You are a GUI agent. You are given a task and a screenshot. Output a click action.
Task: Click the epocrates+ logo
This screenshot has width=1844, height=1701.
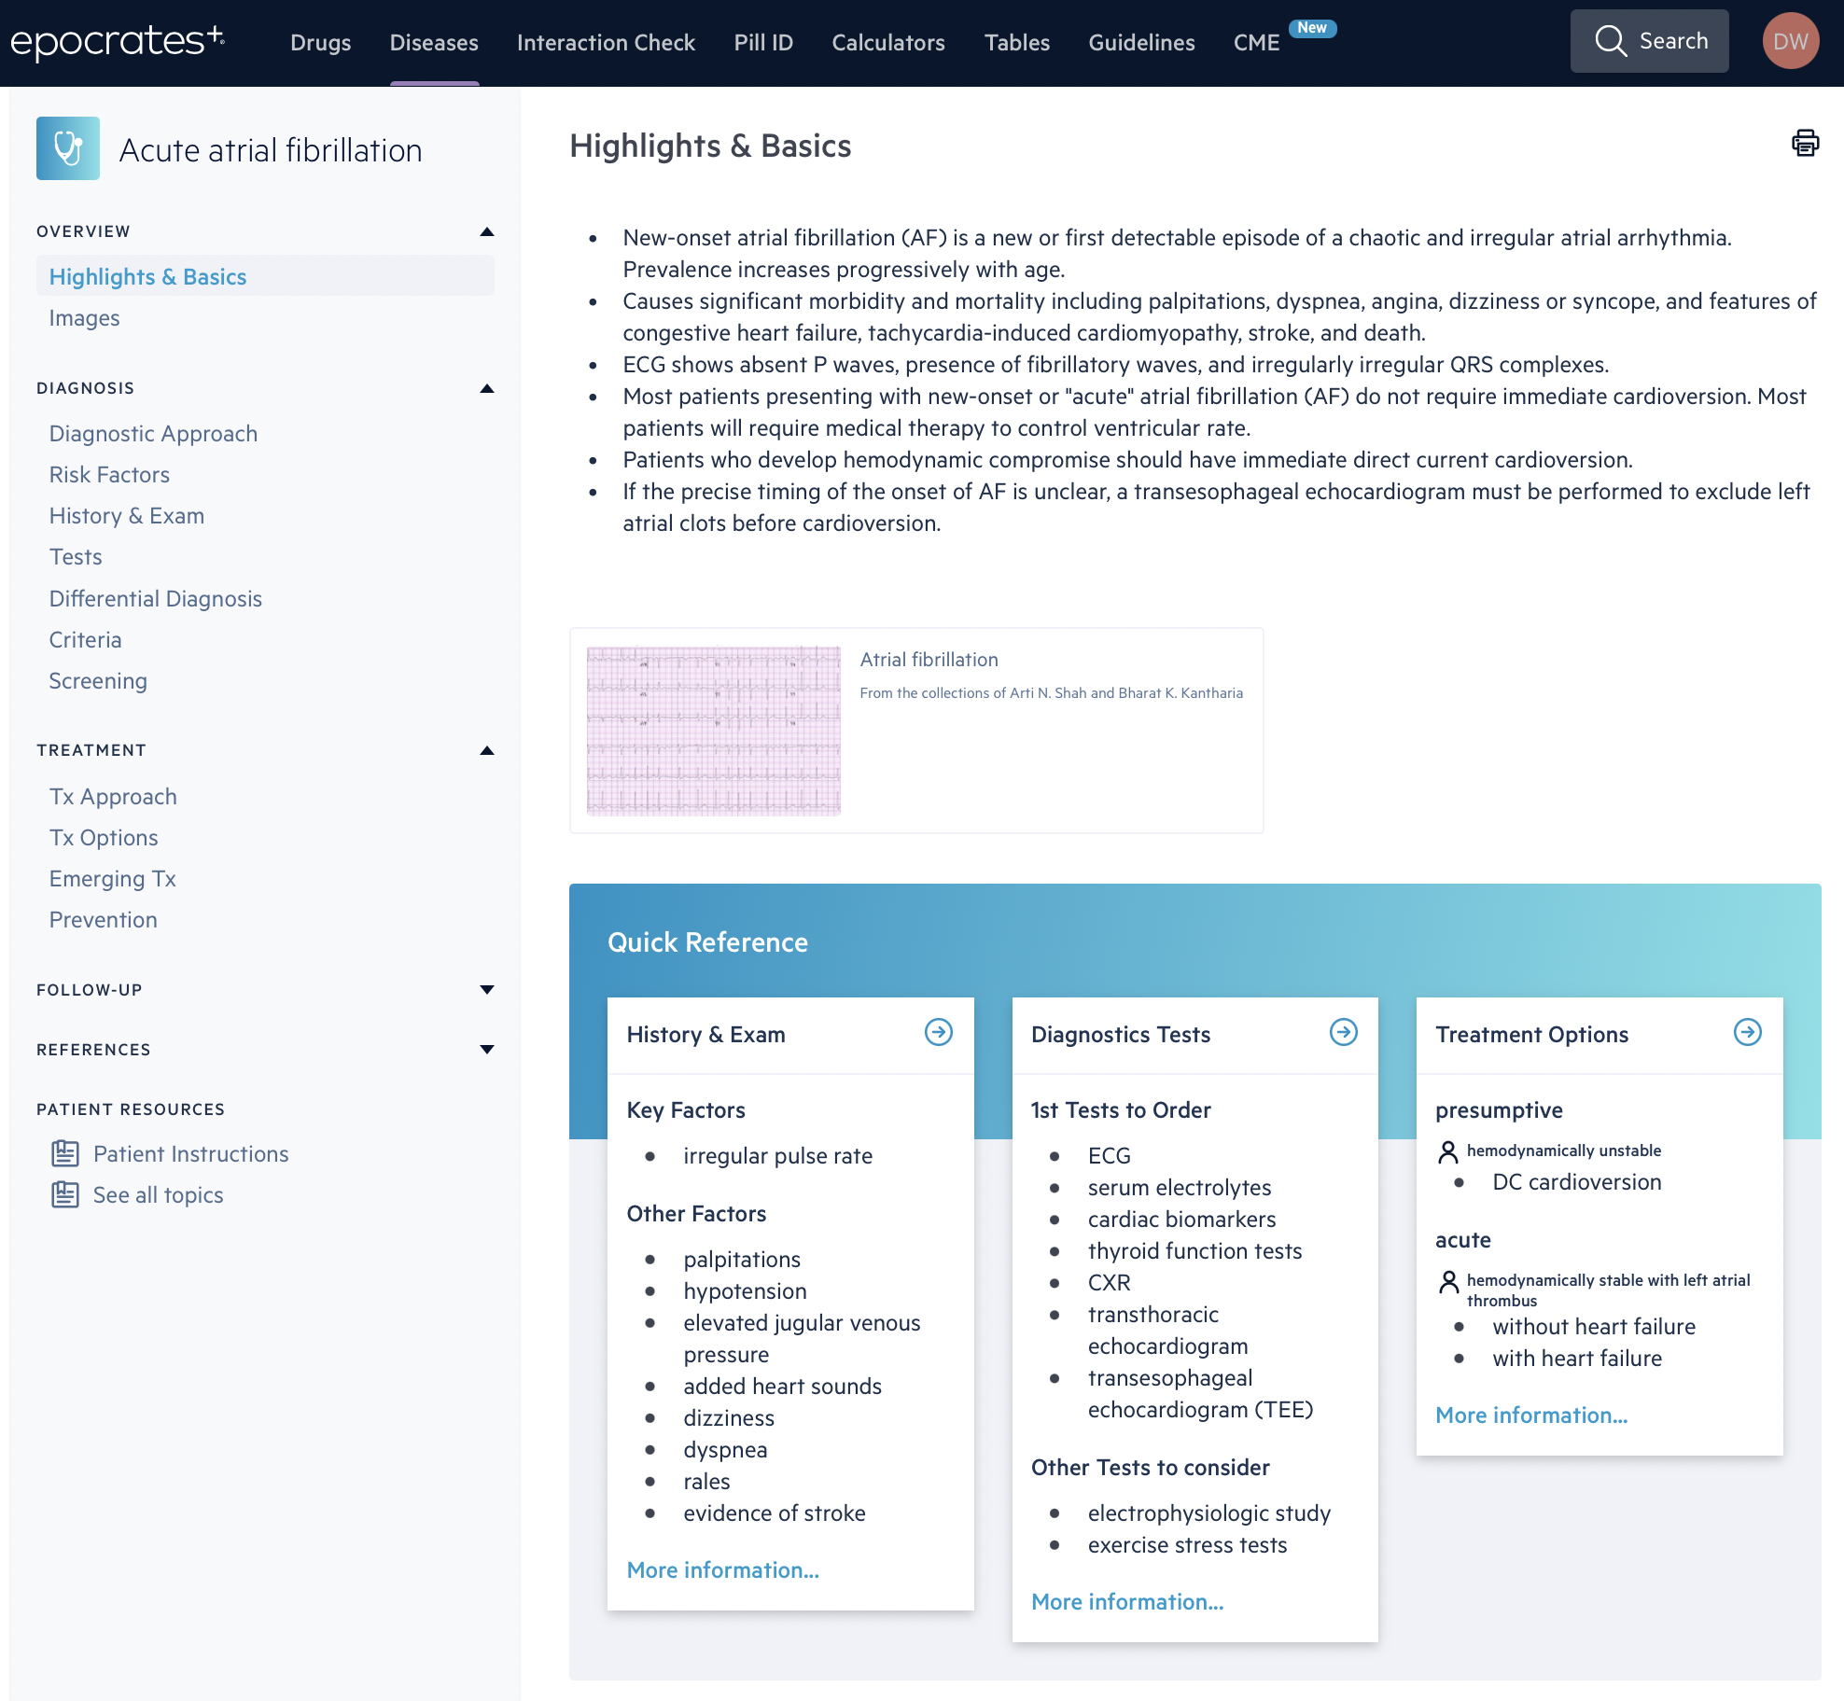[x=117, y=41]
